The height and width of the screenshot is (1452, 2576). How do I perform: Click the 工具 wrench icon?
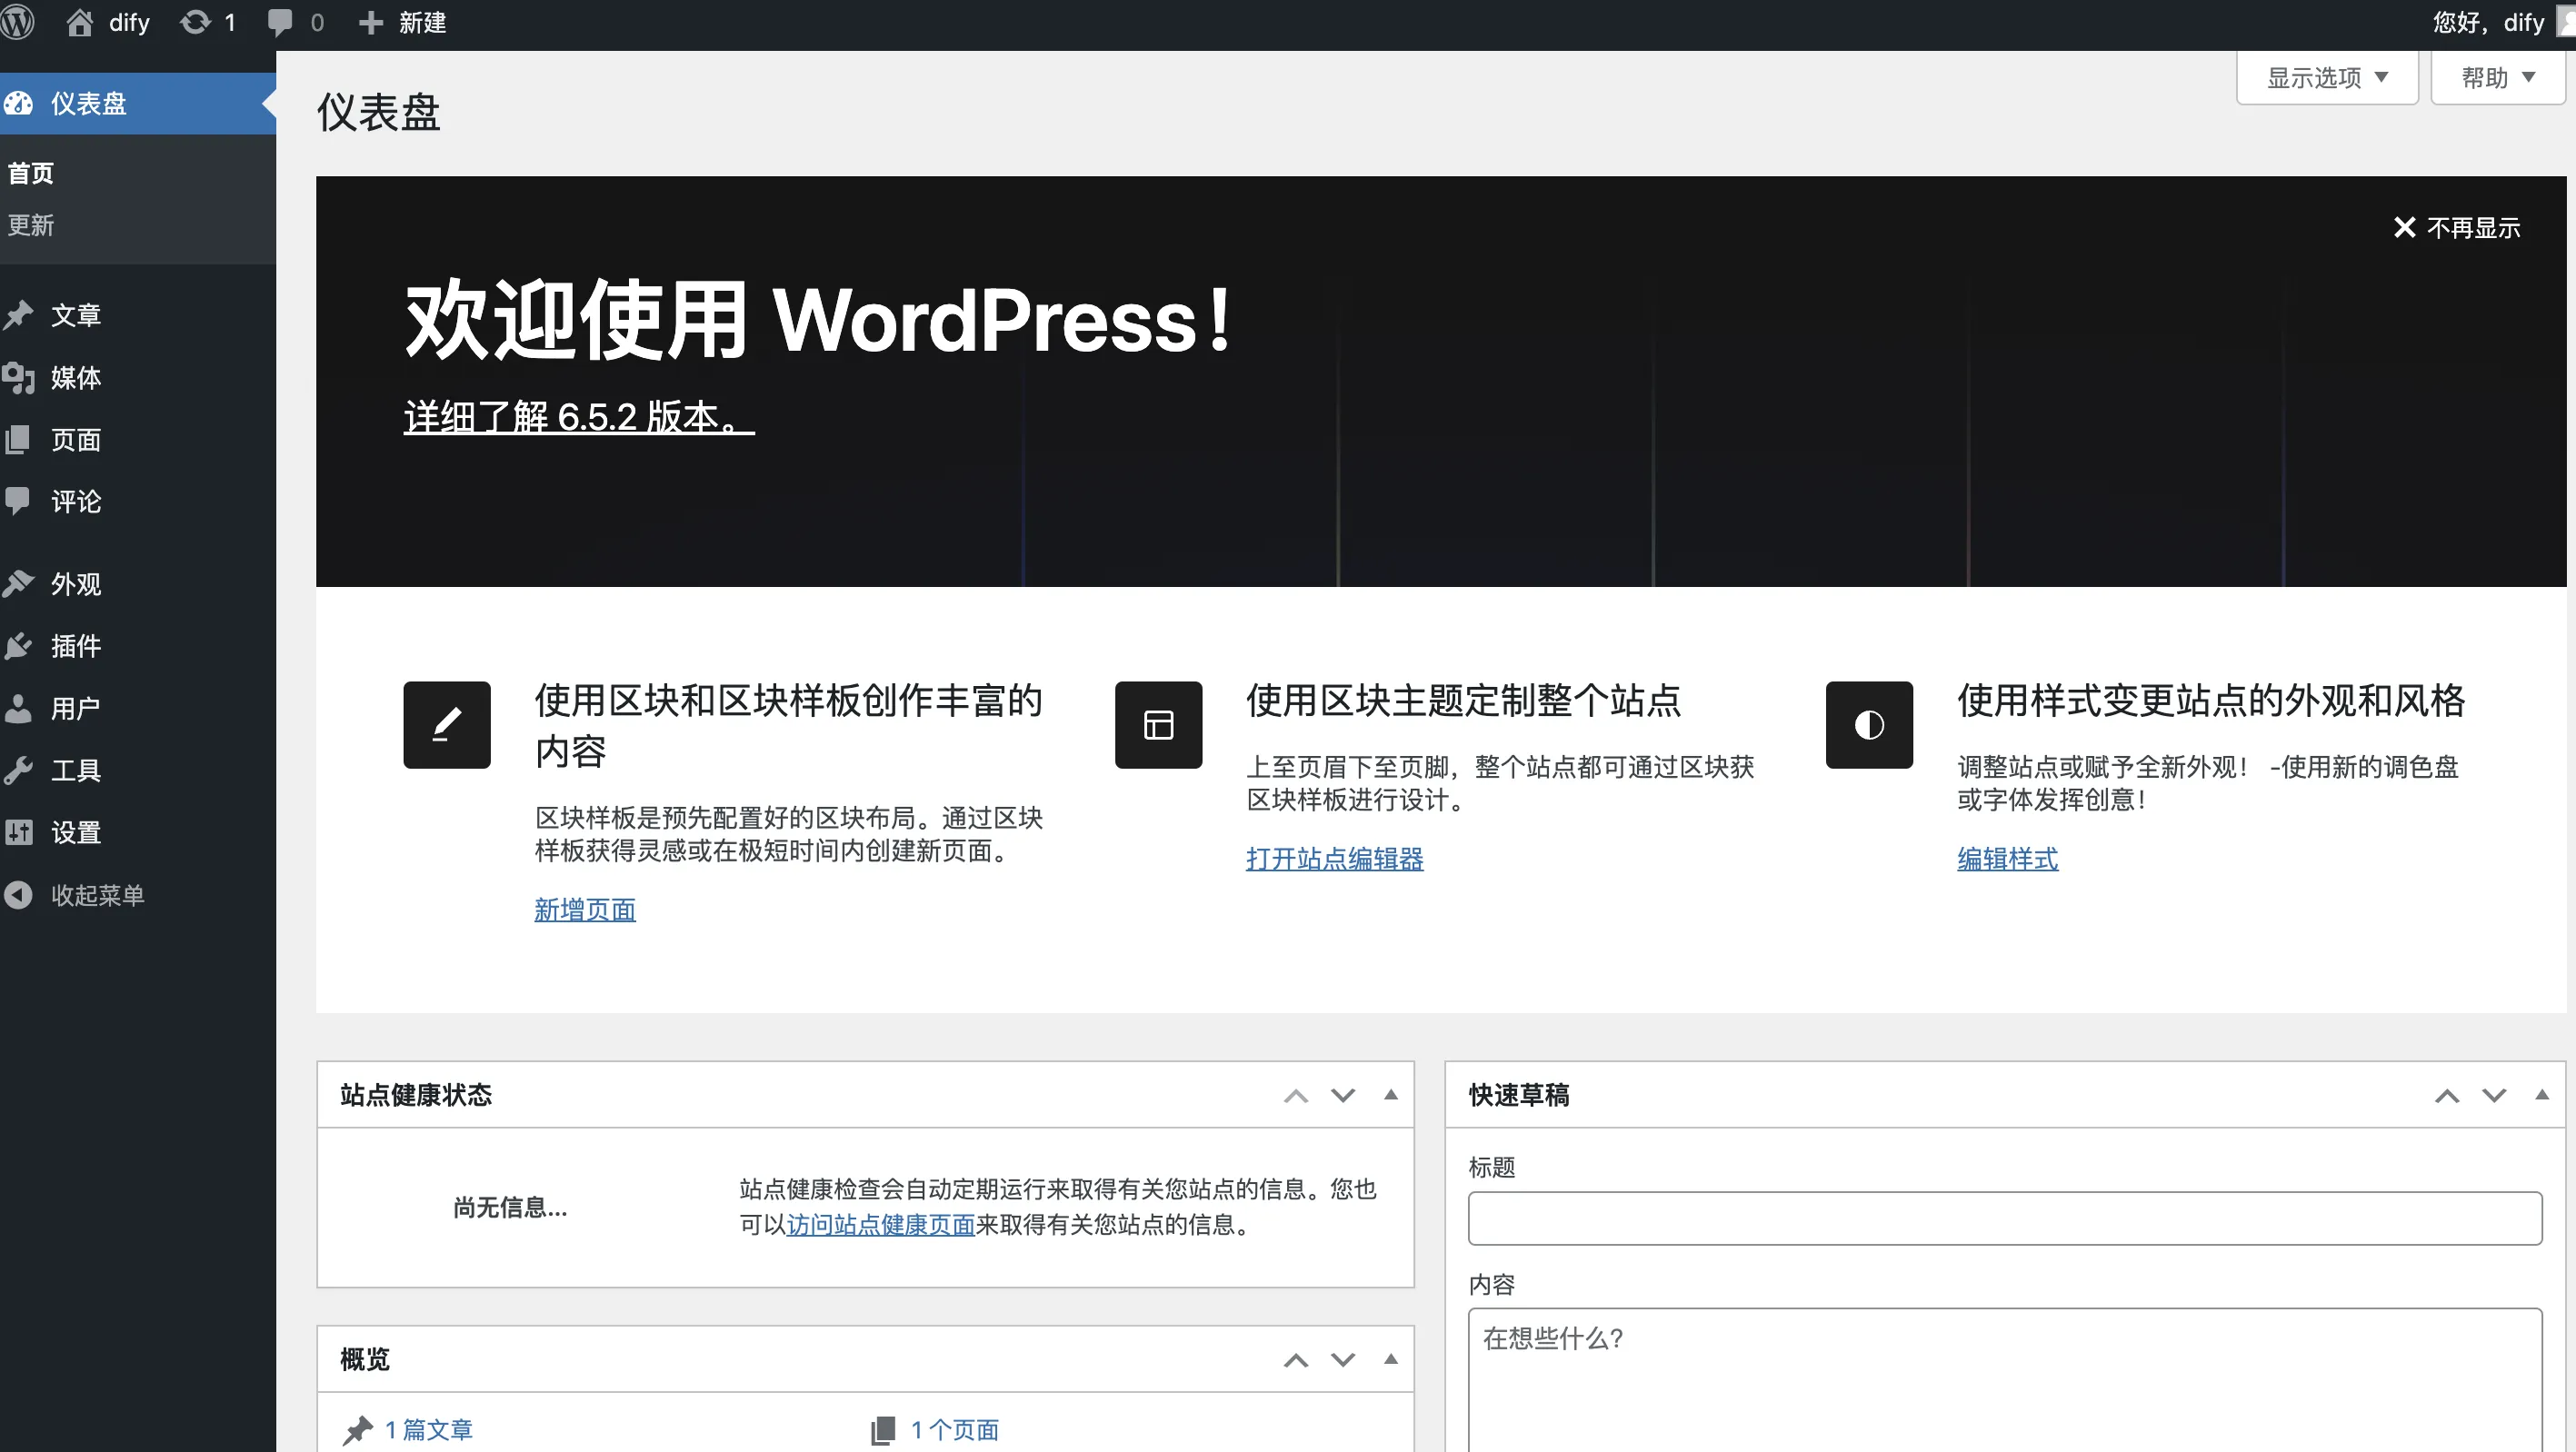click(18, 771)
